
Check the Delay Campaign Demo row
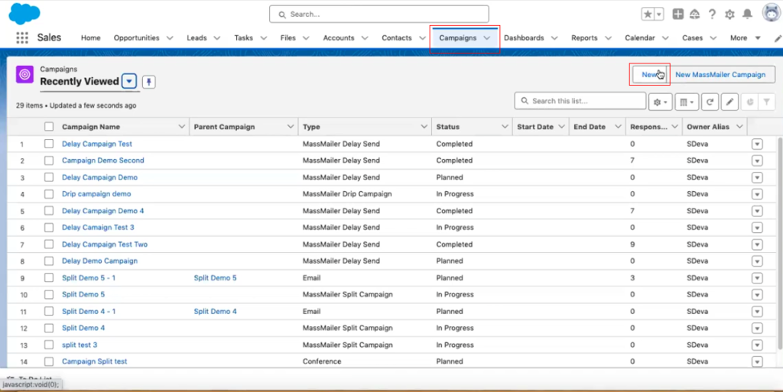point(49,177)
